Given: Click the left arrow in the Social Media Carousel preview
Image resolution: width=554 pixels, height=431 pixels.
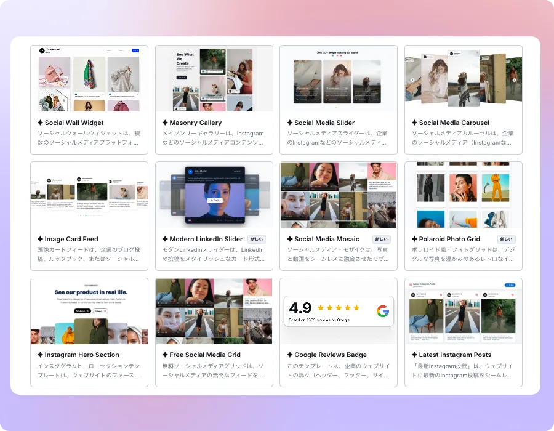Looking at the screenshot, I should point(412,79).
